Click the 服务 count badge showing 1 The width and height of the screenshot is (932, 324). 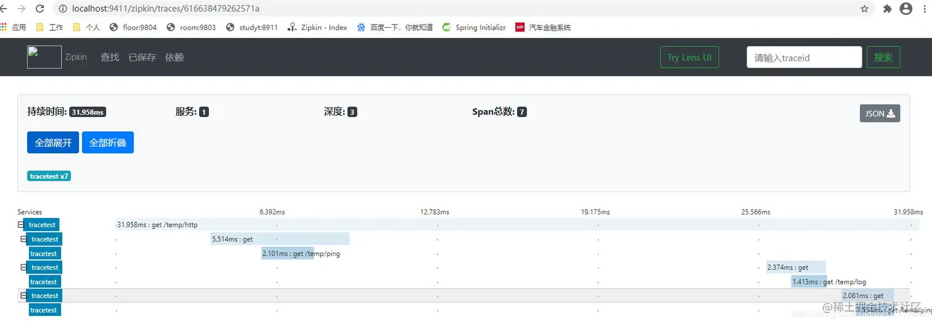tap(204, 112)
